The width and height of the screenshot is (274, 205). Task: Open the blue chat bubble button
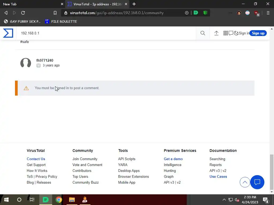[x=257, y=182]
